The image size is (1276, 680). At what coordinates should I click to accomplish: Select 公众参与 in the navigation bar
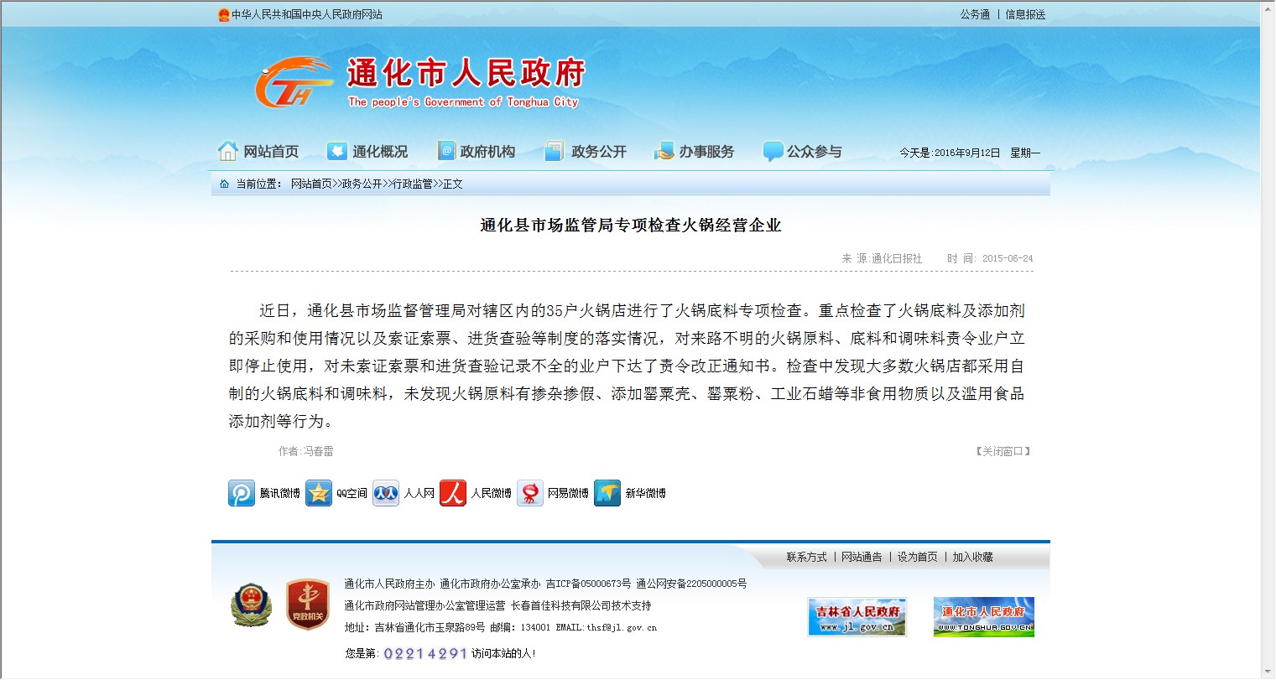click(803, 152)
